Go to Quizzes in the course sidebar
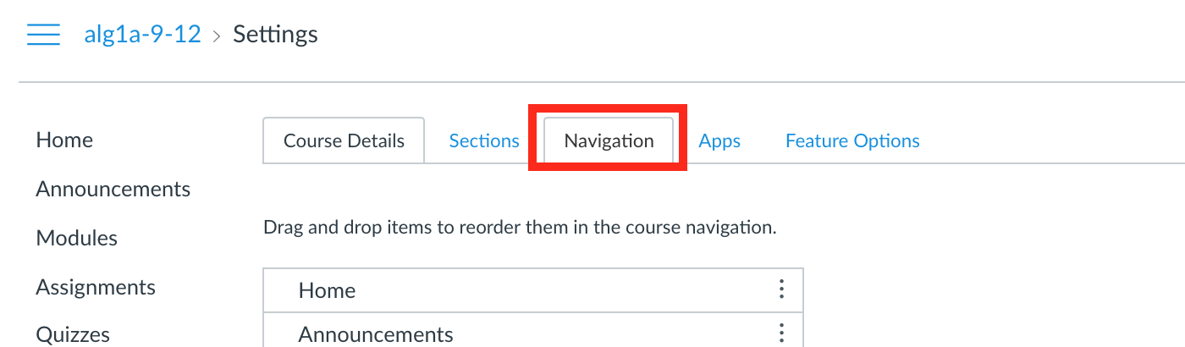1185x347 pixels. (x=73, y=334)
